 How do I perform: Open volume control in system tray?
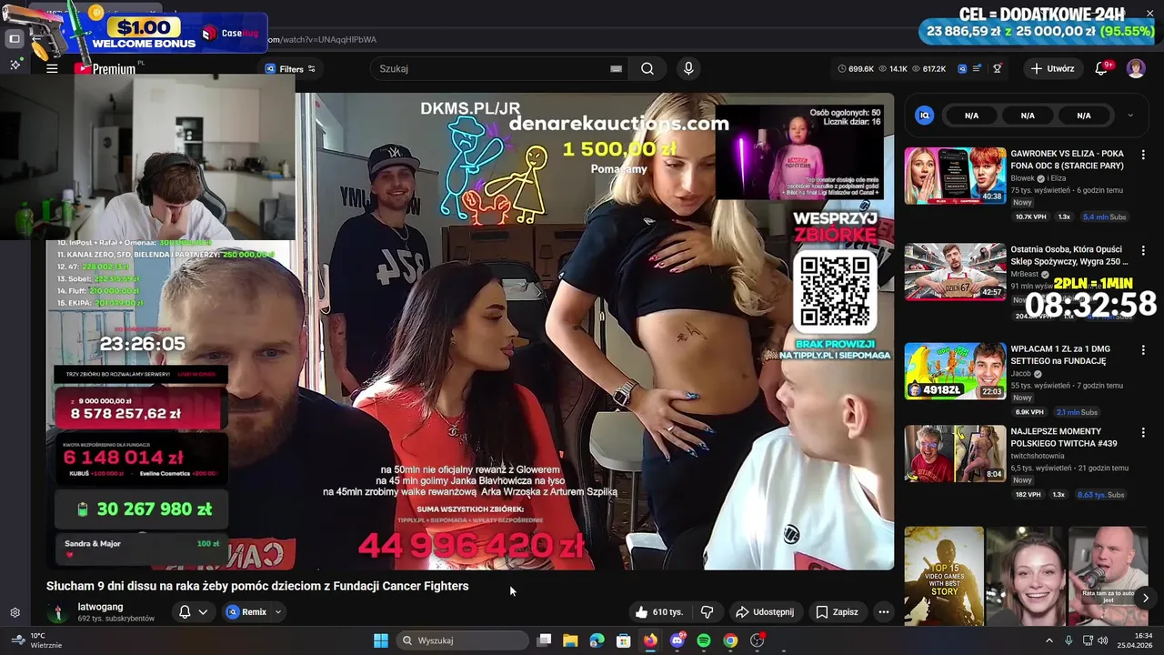[1102, 640]
